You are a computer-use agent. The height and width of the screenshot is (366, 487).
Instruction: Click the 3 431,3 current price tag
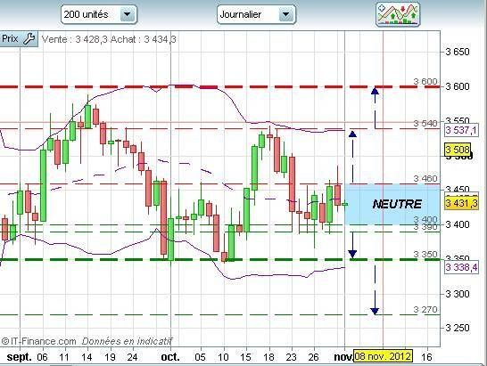461,203
